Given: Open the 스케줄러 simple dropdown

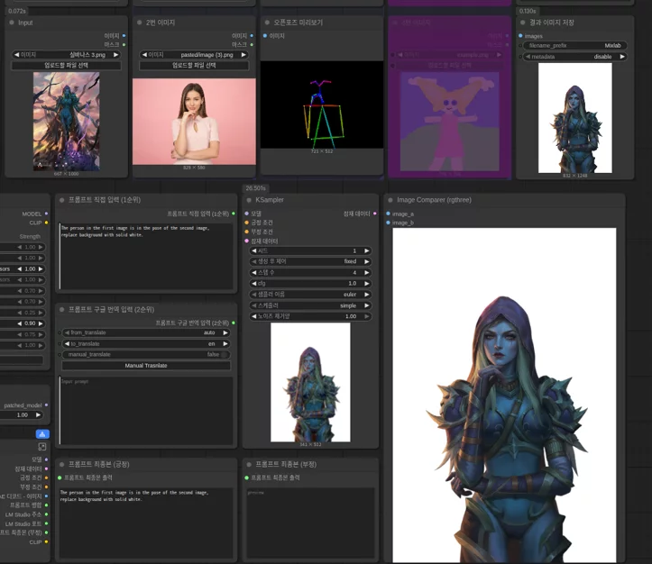Looking at the screenshot, I should (310, 305).
